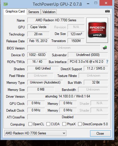Click the Driver Version field

coord(68,96)
